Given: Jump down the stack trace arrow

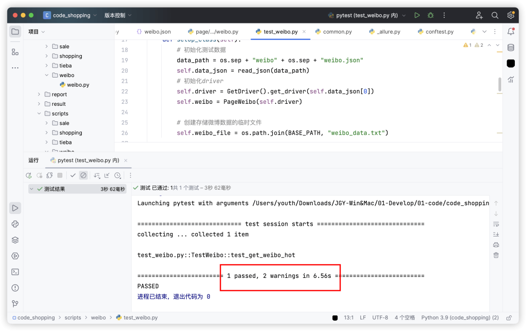Looking at the screenshot, I should click(x=496, y=214).
